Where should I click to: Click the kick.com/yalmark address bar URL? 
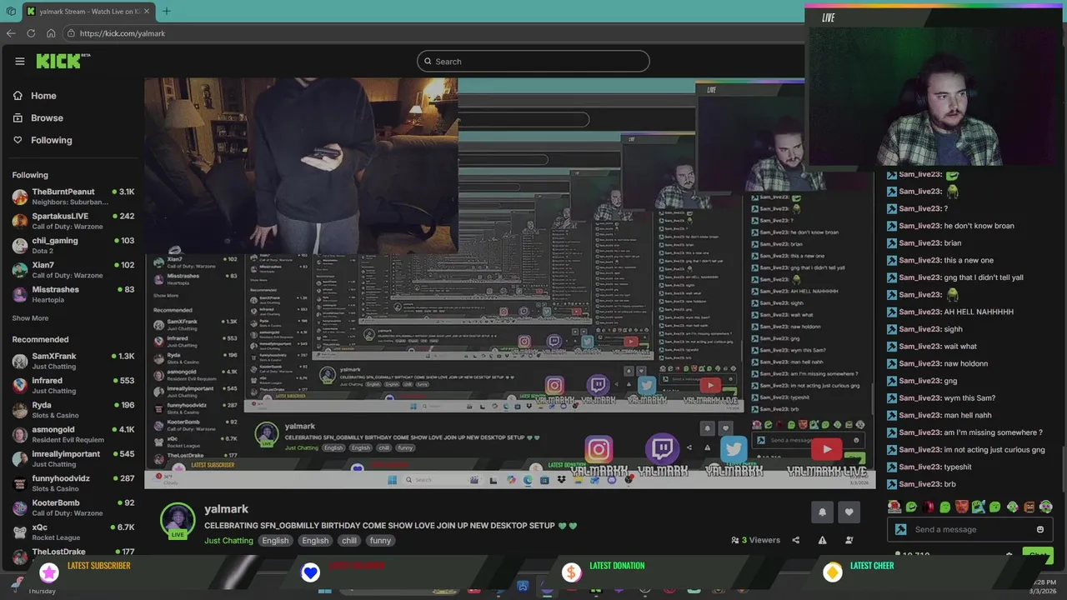point(123,33)
